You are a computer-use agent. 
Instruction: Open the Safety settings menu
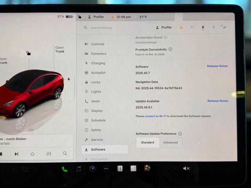96,130
